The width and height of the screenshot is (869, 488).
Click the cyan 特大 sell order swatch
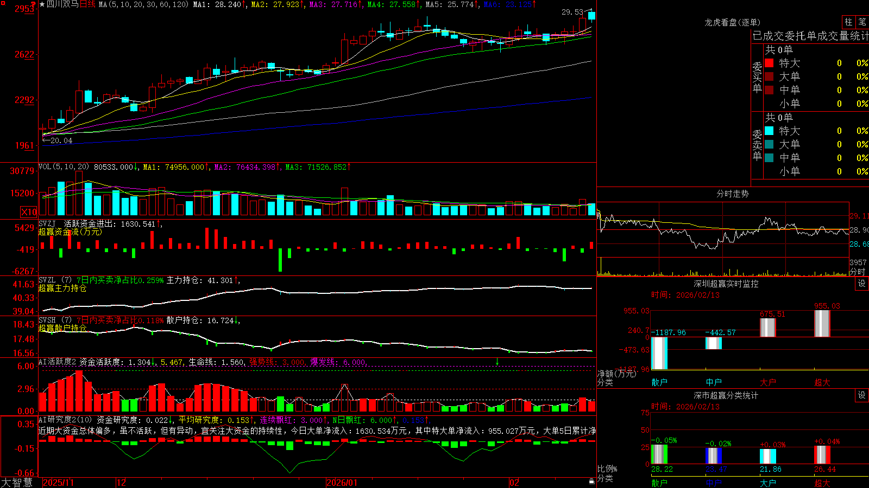click(769, 131)
